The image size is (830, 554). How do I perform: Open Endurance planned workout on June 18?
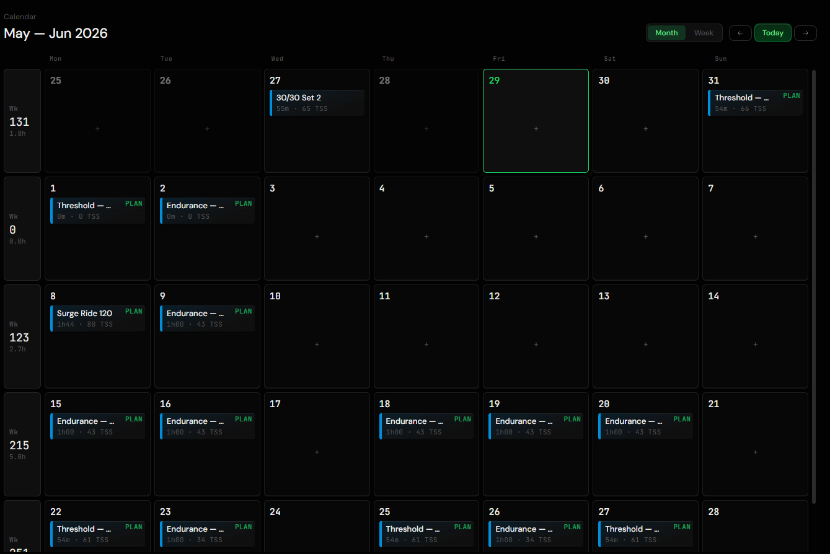click(x=426, y=426)
